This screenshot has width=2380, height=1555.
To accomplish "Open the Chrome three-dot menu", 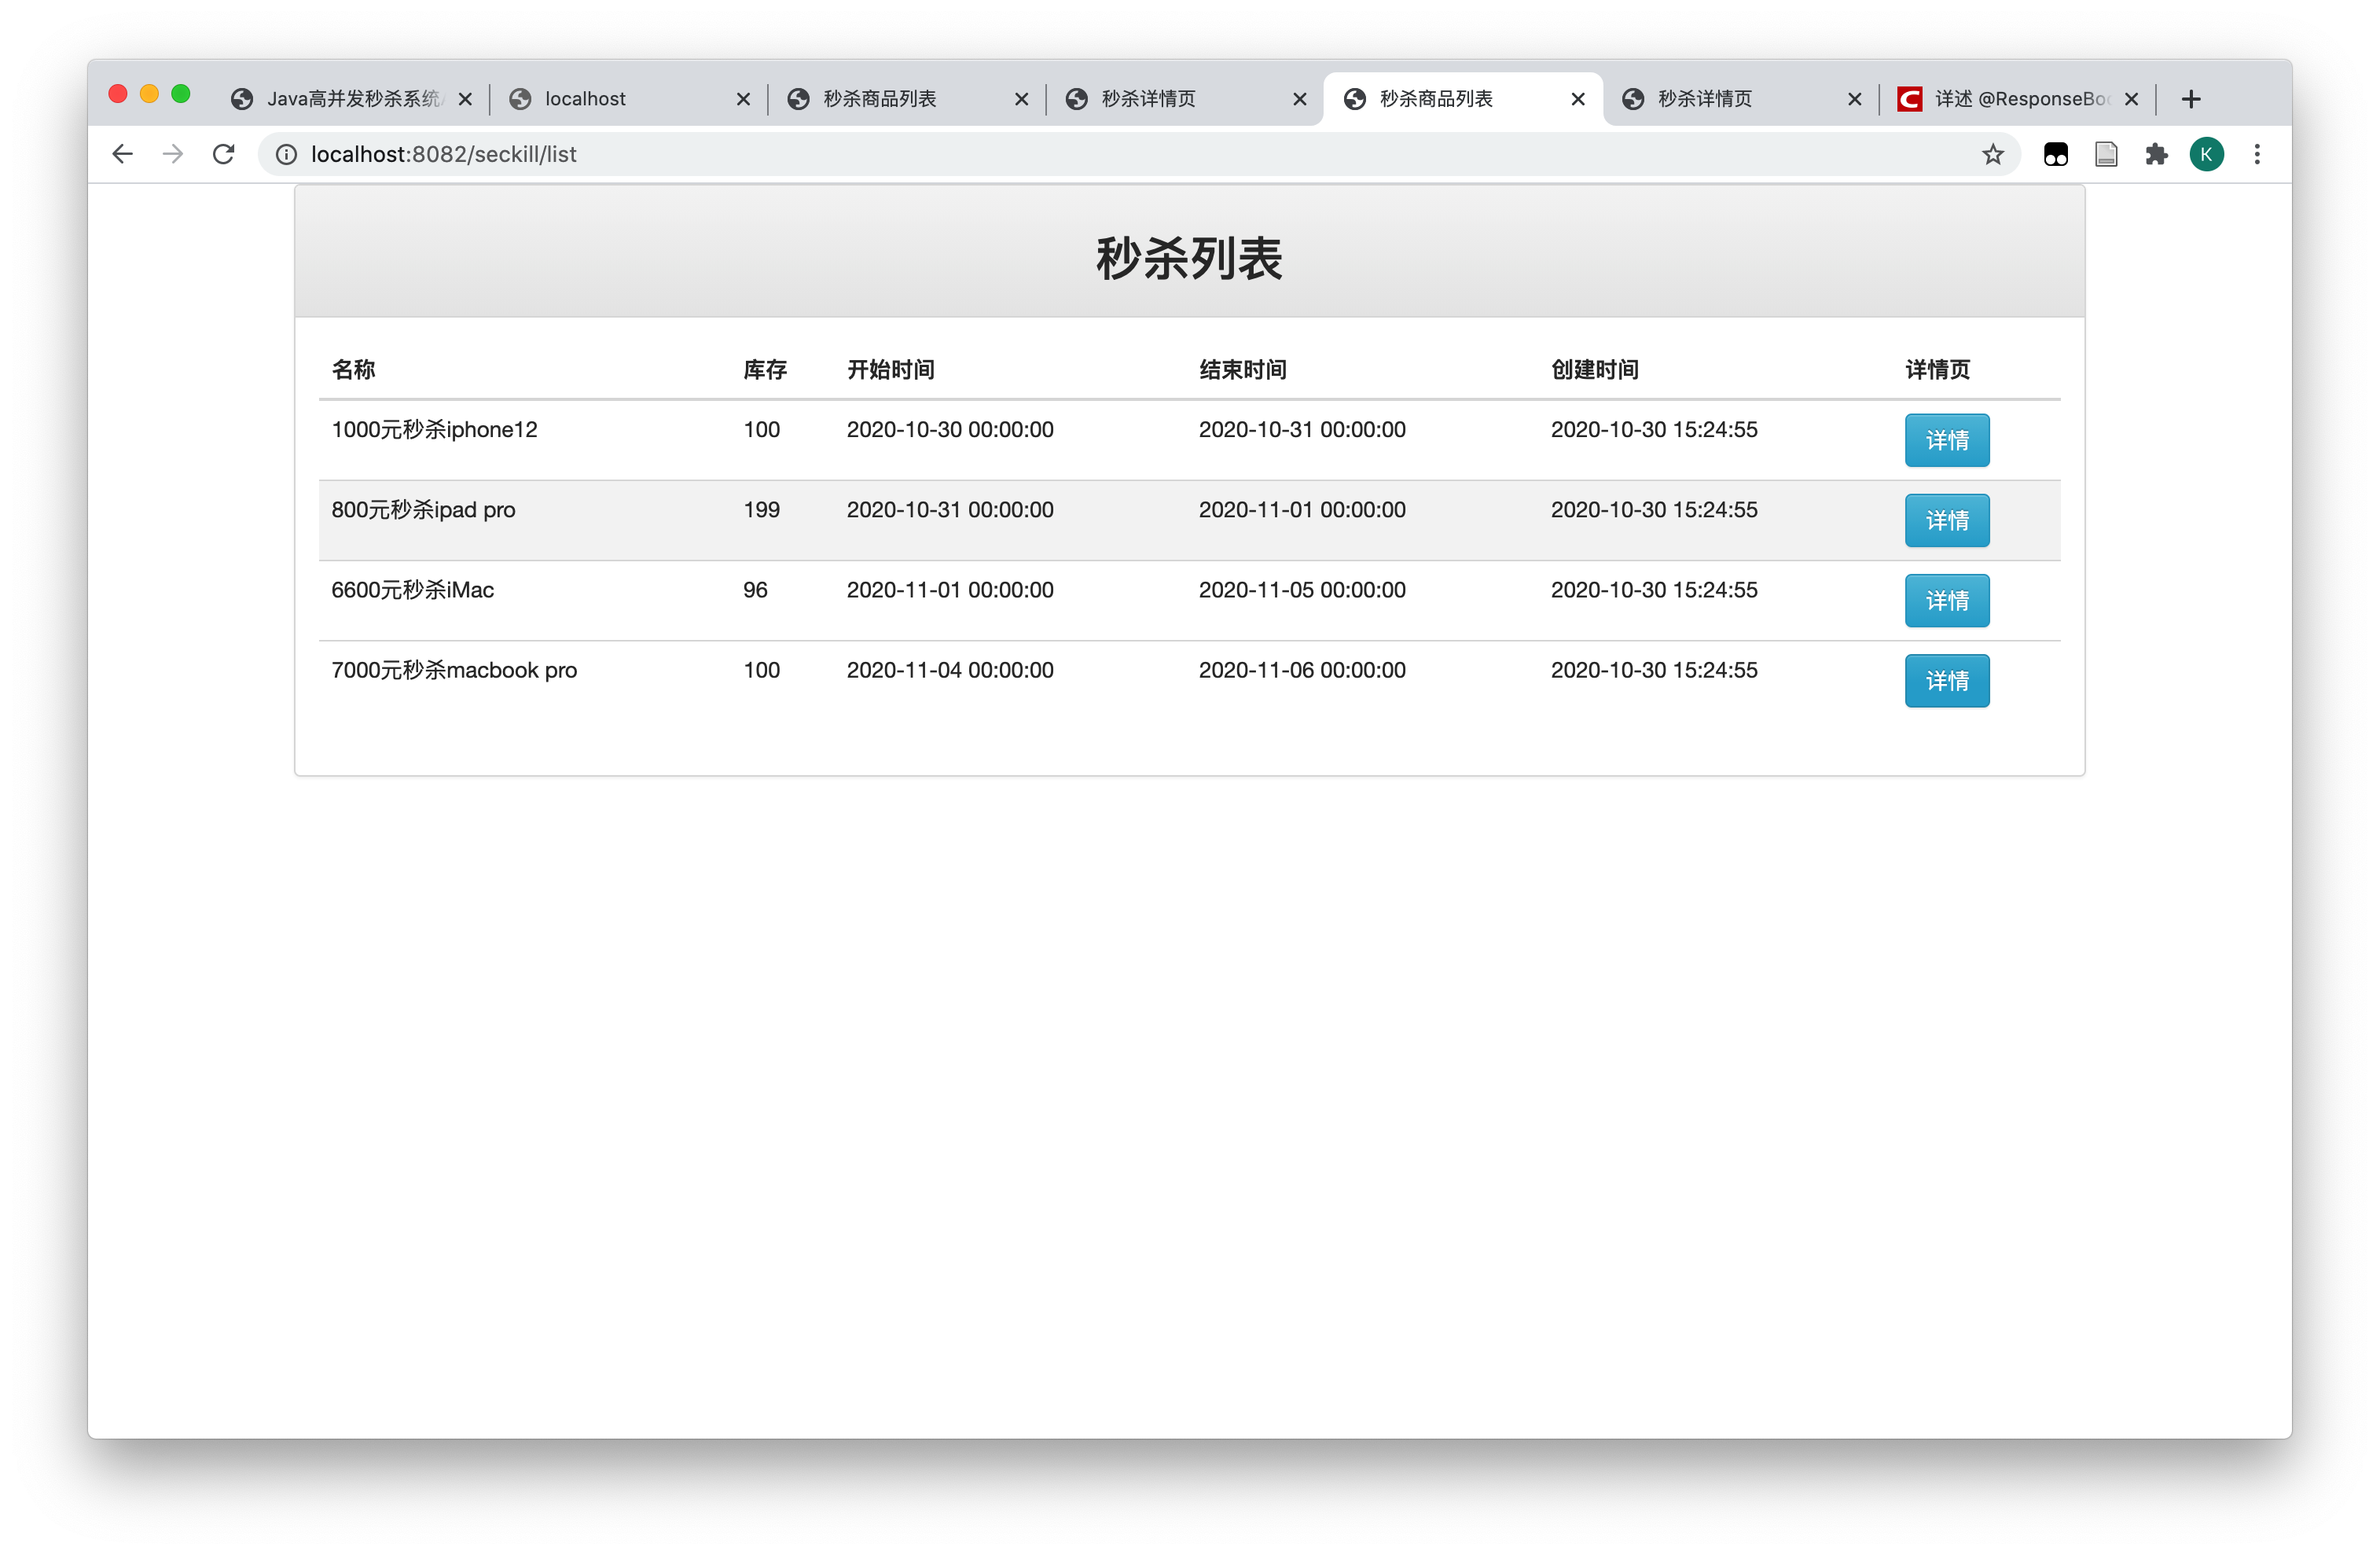I will 2257,154.
